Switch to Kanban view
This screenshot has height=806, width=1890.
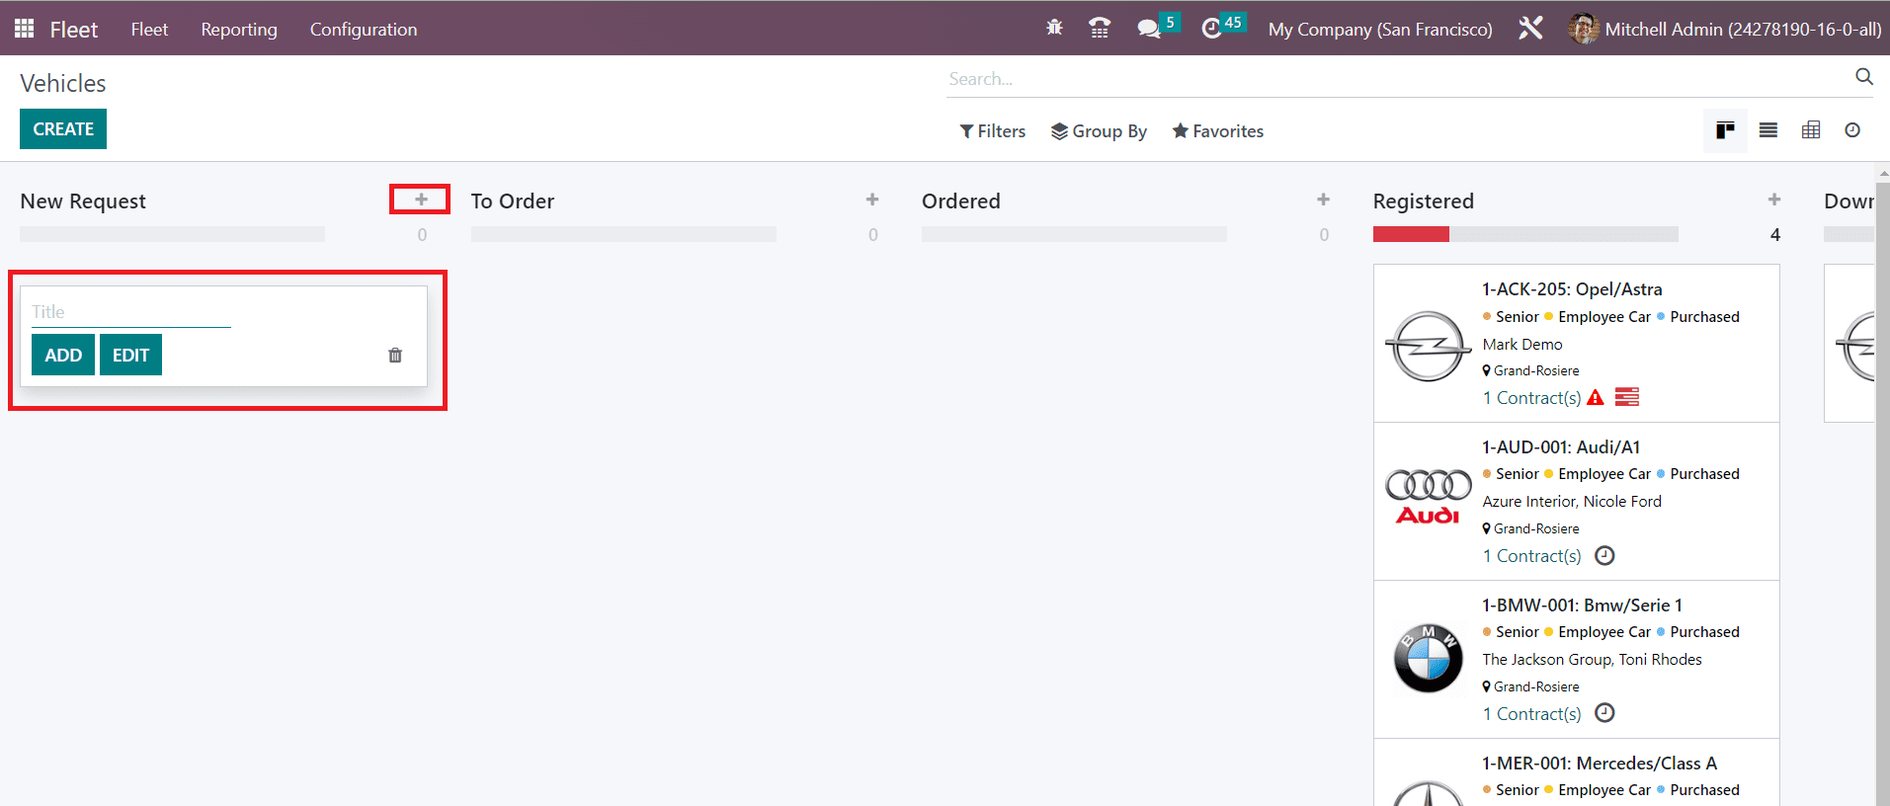click(x=1725, y=130)
